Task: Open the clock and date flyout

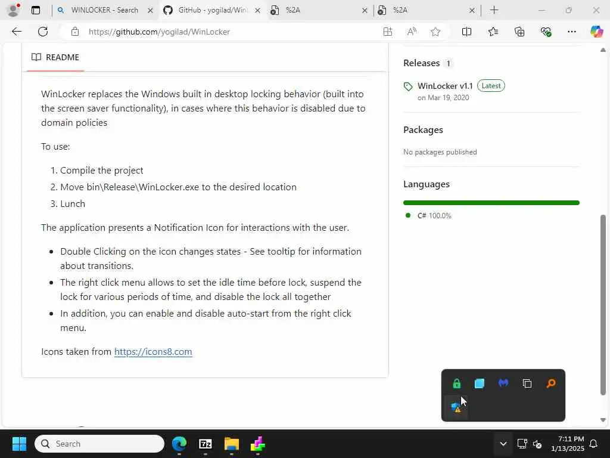Action: tap(567, 444)
